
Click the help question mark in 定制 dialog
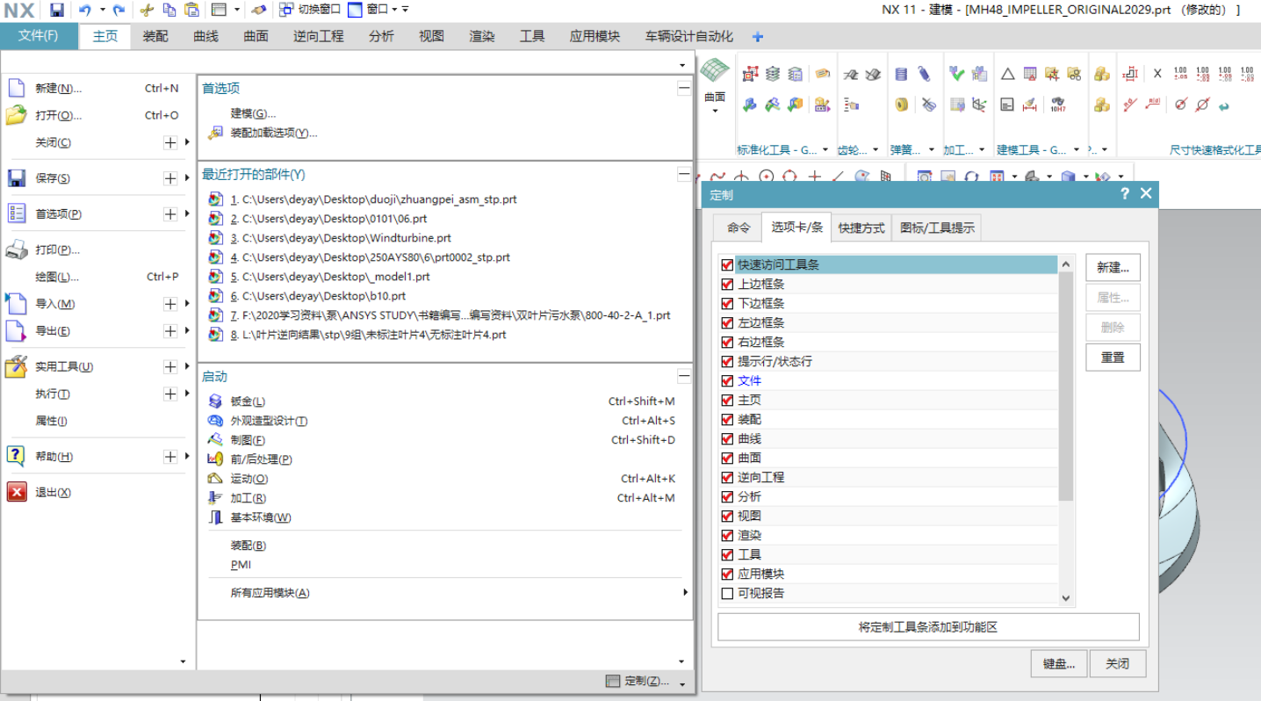(x=1125, y=194)
